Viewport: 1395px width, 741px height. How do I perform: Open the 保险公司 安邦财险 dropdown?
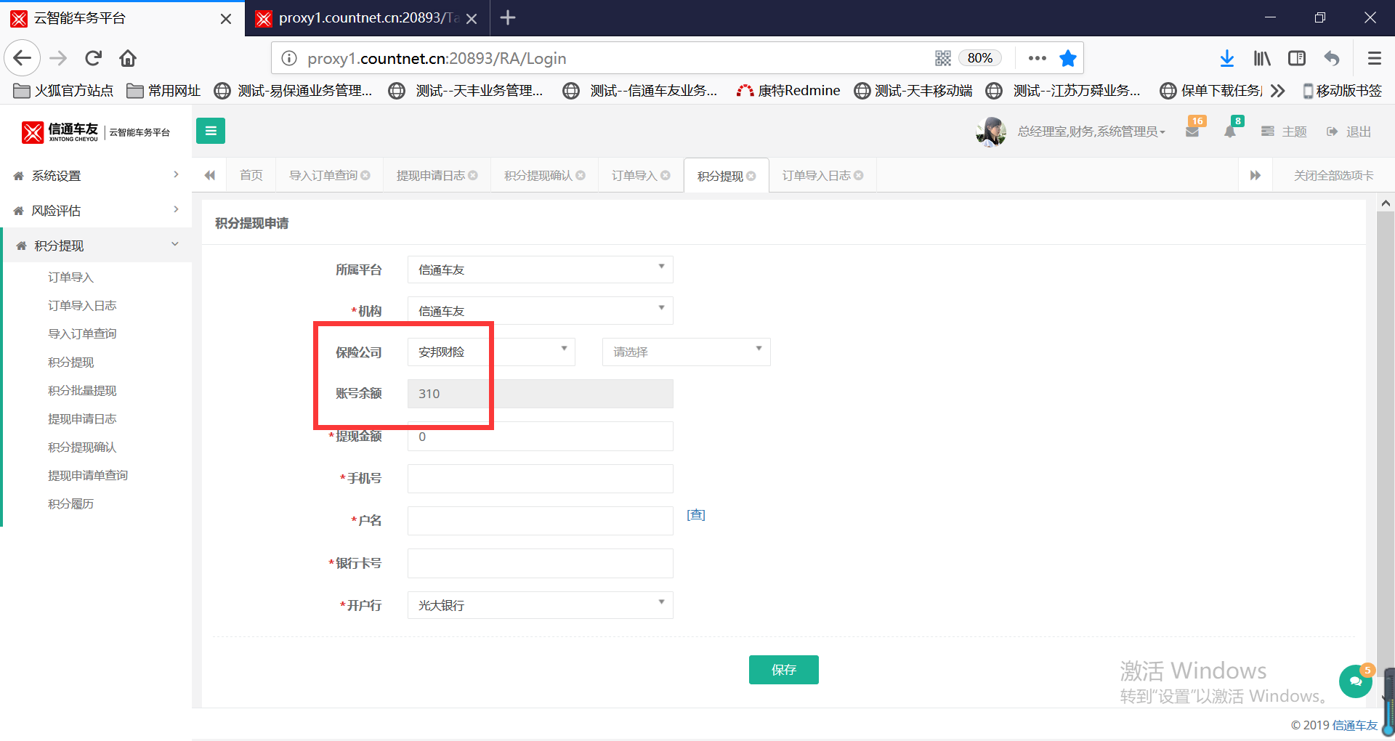pyautogui.click(x=491, y=352)
